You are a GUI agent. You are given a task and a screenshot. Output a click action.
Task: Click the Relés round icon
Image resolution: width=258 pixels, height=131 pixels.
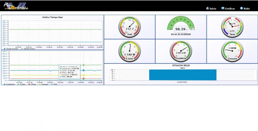point(241,8)
